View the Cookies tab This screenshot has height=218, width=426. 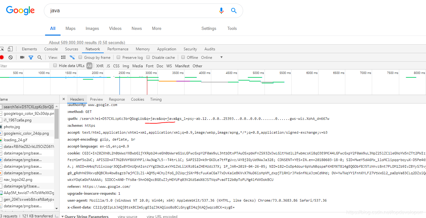pos(137,99)
